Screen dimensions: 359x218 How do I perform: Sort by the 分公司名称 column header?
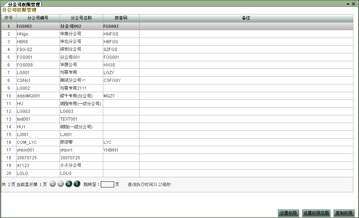[x=81, y=18]
